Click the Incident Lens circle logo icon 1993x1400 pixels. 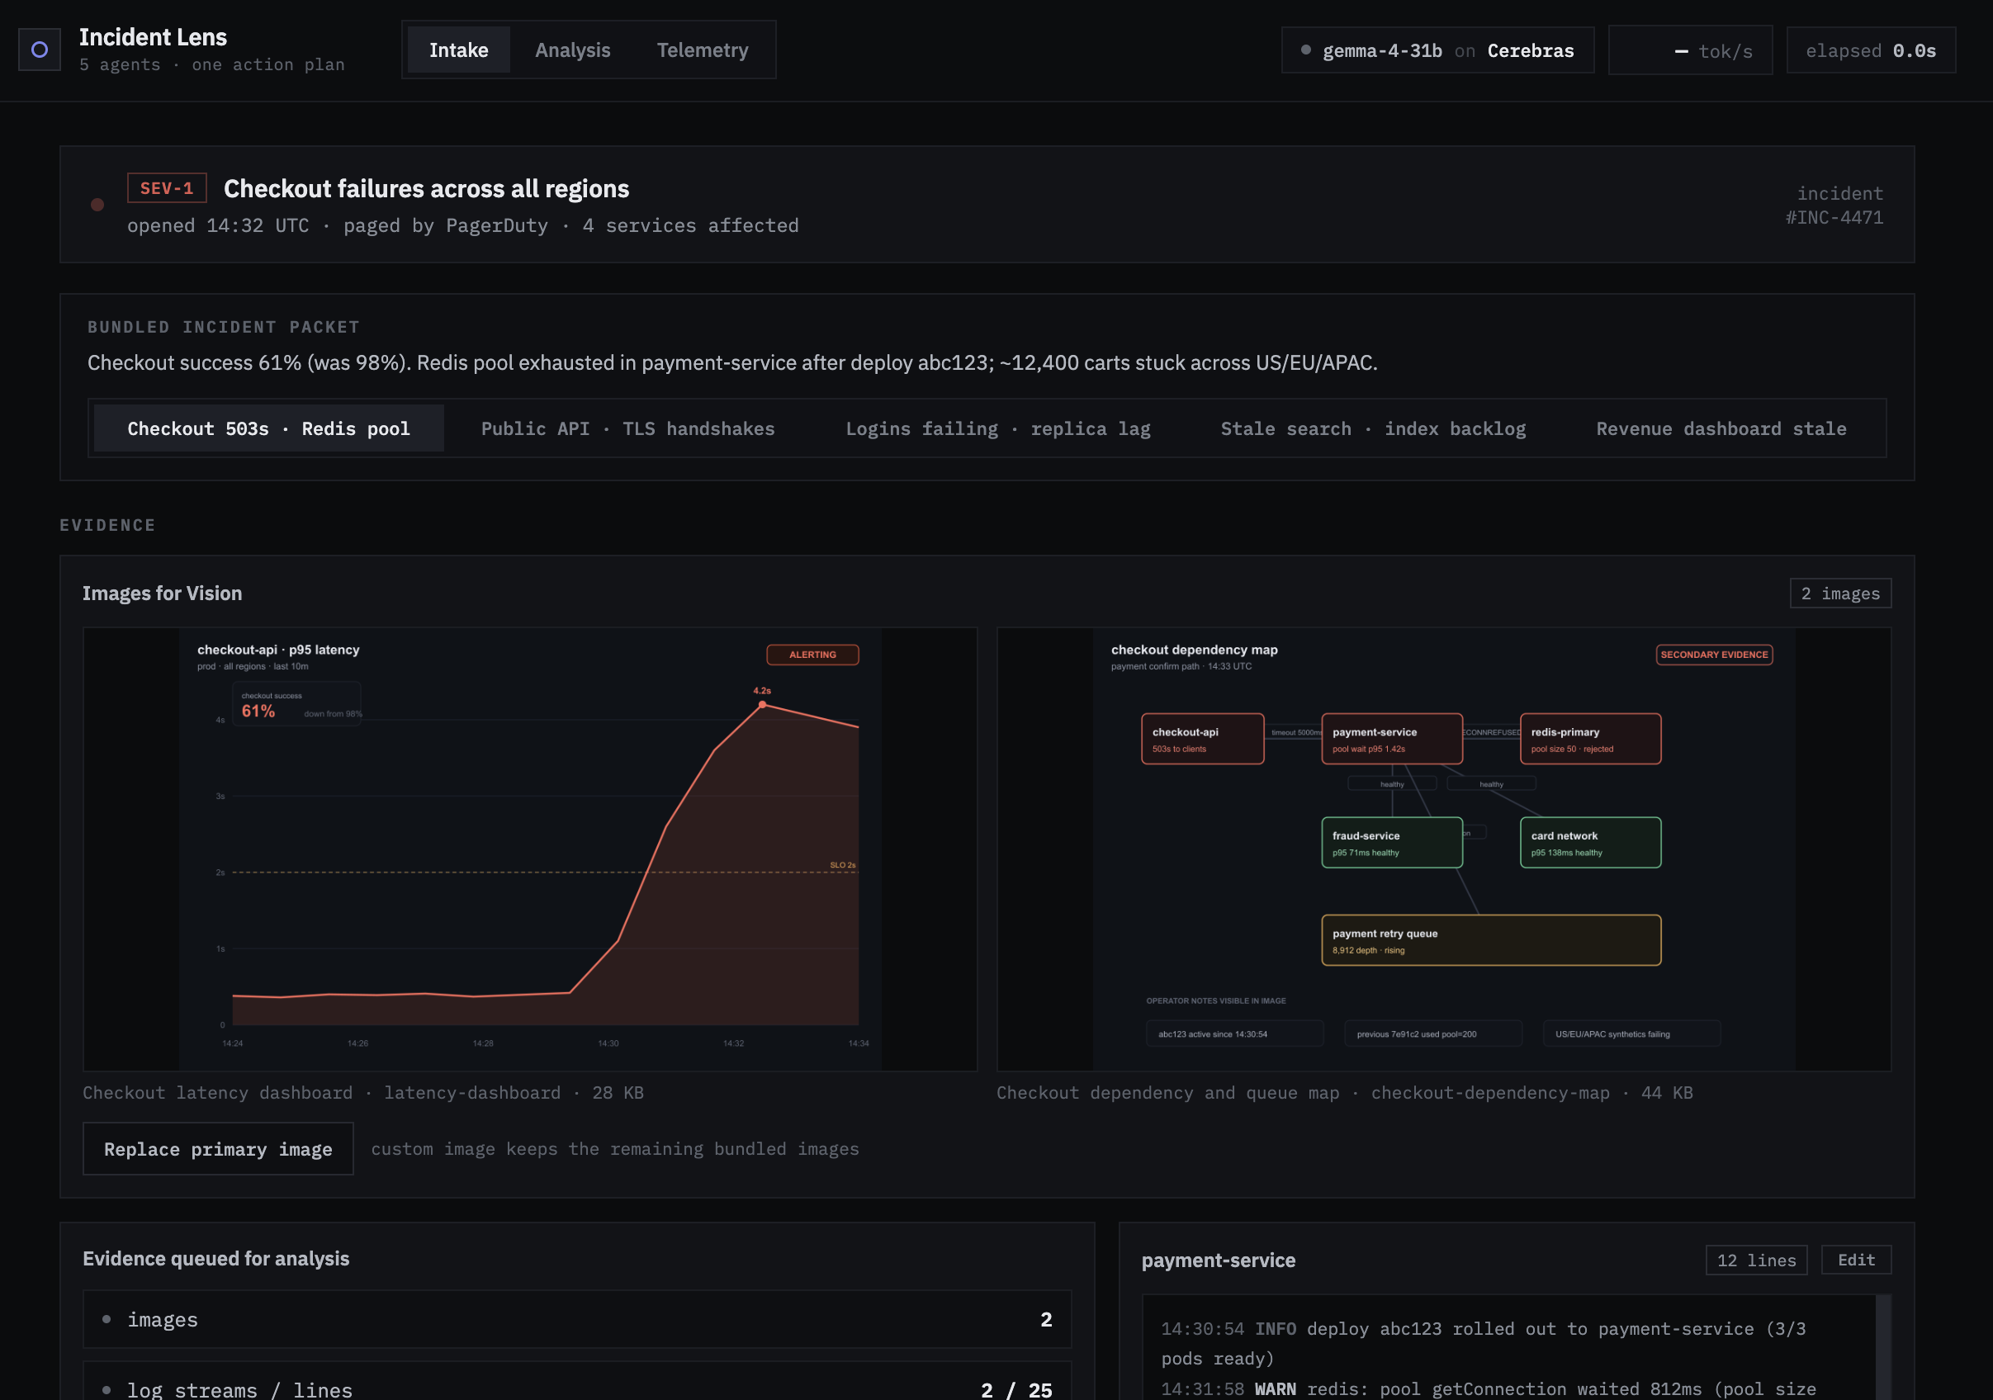click(39, 50)
